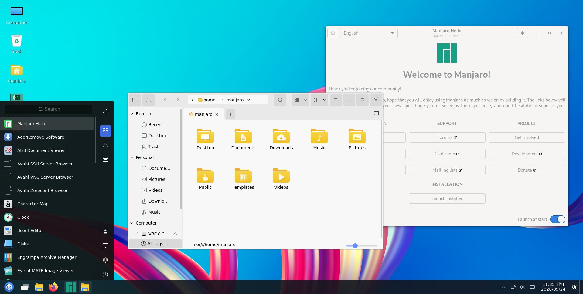Open the English language dropdown

[x=369, y=33]
